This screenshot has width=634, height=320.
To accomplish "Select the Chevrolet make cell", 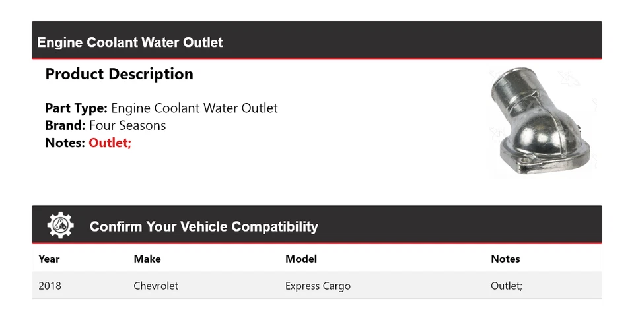I will [156, 286].
